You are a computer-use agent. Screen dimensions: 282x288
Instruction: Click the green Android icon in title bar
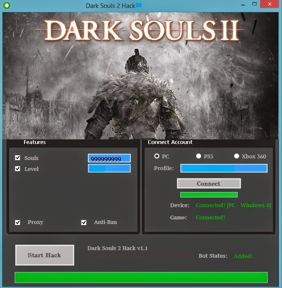coord(7,5)
